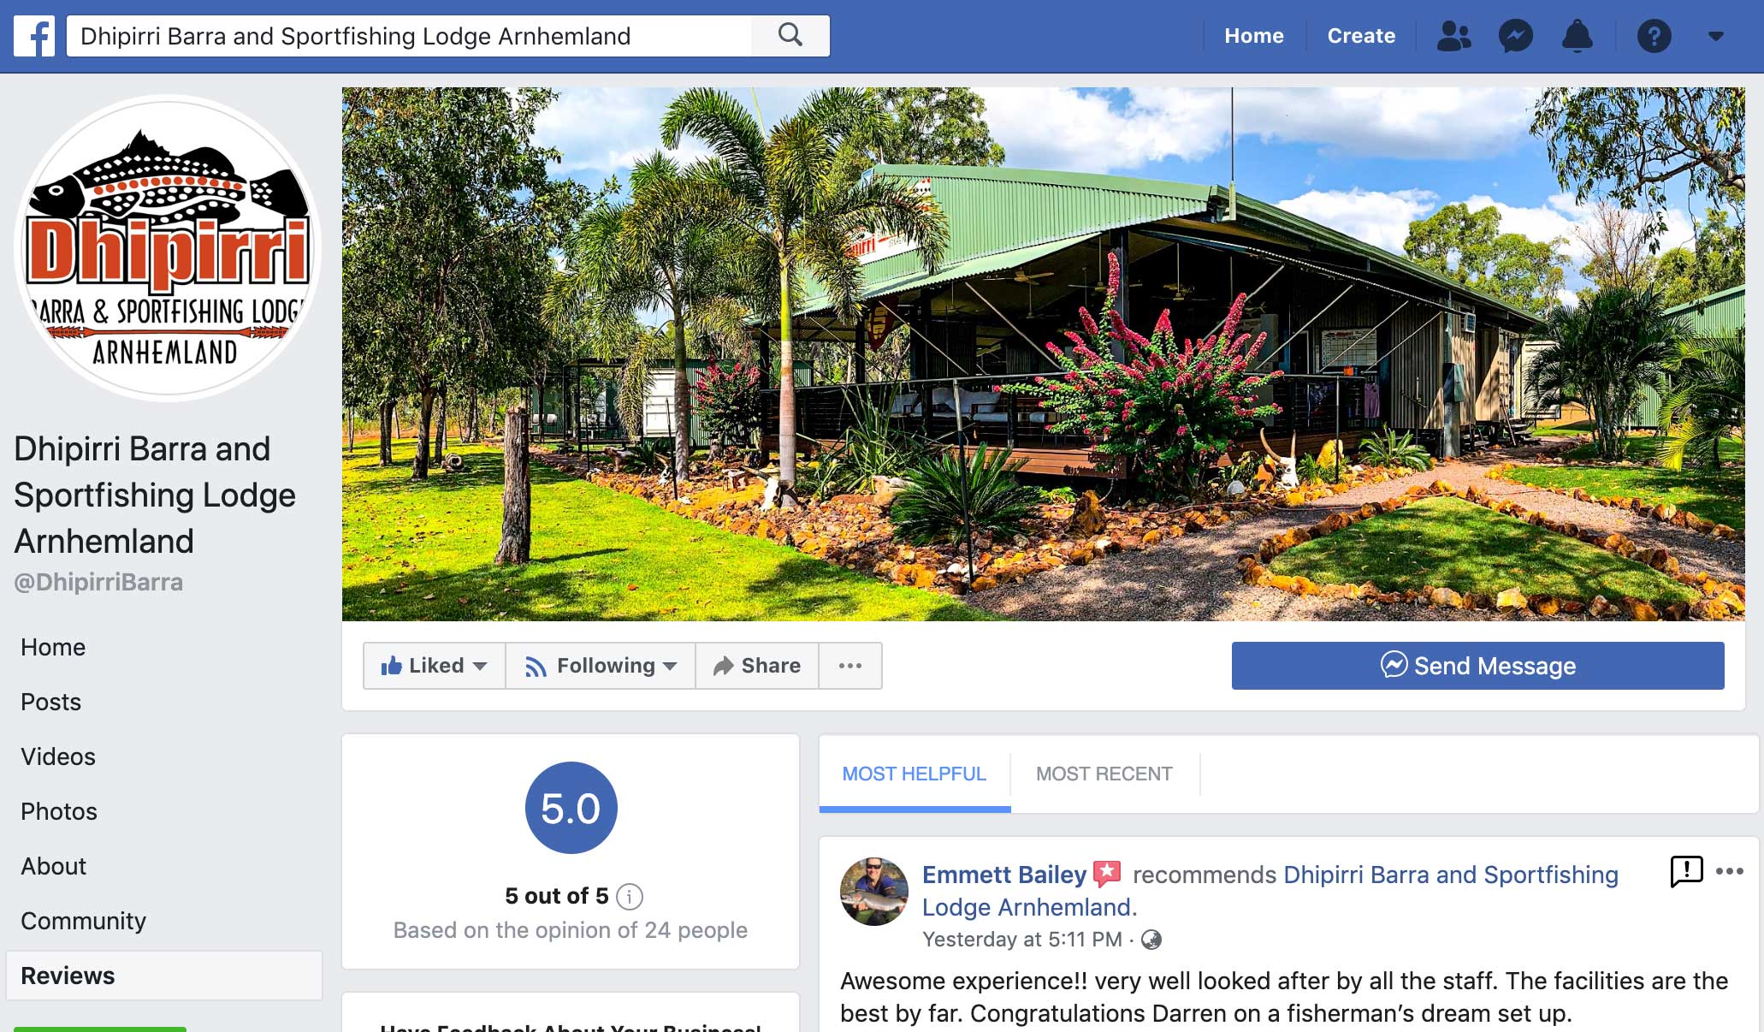
Task: Open the notifications bell icon
Action: pyautogui.click(x=1577, y=36)
